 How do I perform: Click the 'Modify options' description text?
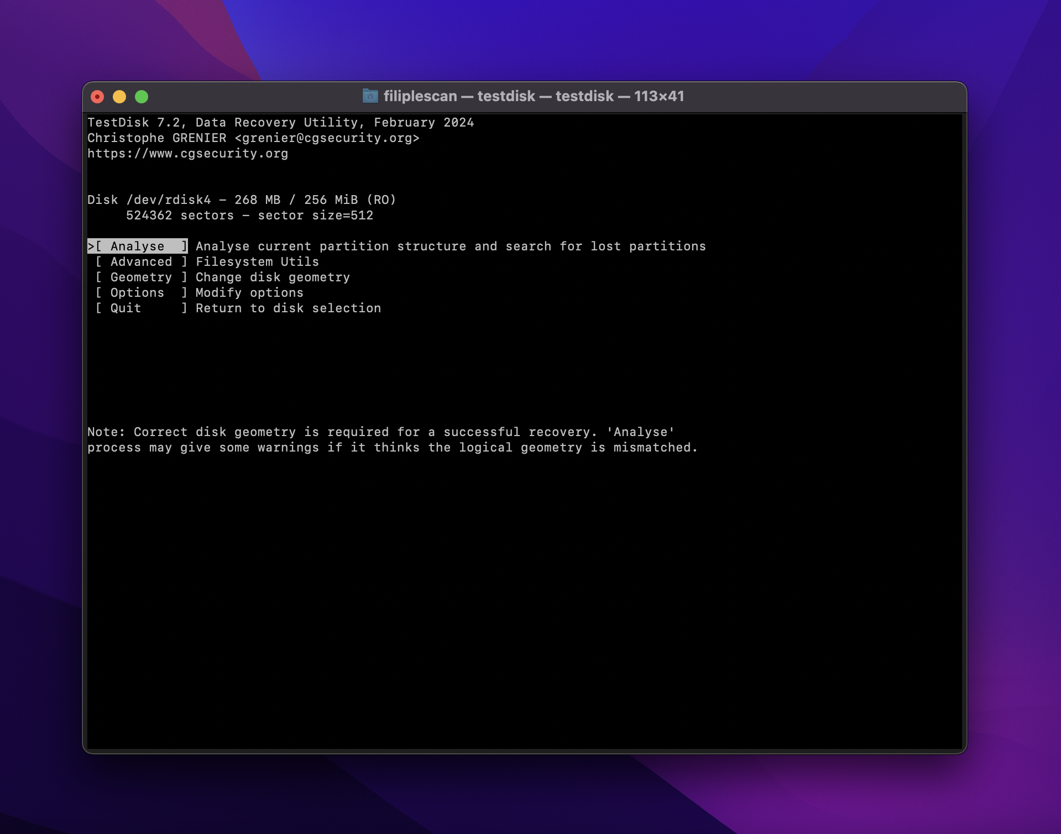249,293
